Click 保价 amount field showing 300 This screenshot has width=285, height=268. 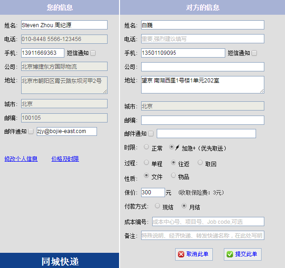(153, 192)
